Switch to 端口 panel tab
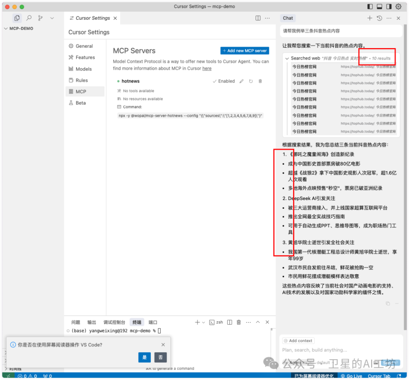Viewport: 409px width, 380px height. [x=153, y=322]
